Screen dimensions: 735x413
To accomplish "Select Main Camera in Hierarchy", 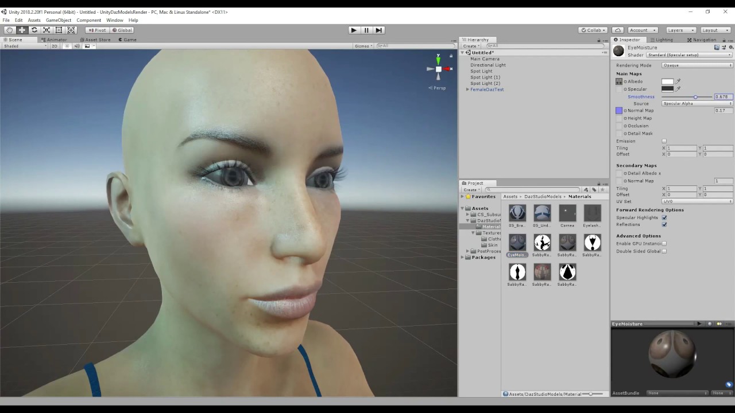I will pyautogui.click(x=485, y=59).
